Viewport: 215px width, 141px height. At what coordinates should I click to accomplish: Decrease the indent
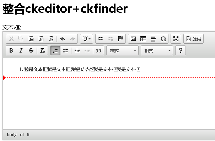[77, 50]
